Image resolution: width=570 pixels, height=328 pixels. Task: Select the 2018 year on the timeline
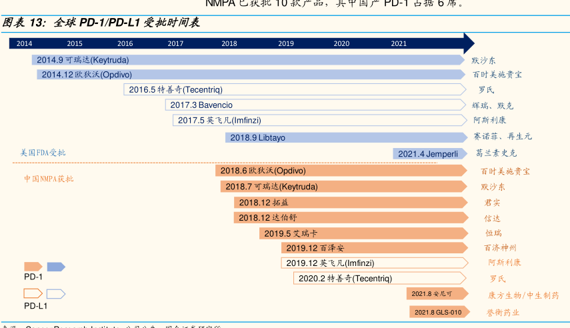click(229, 43)
